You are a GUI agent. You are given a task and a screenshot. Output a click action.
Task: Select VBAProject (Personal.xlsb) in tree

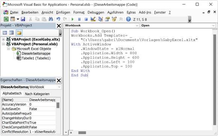click(35, 44)
